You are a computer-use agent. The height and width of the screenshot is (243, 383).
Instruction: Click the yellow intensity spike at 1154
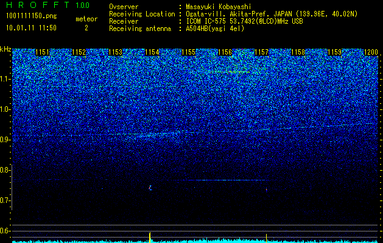pyautogui.click(x=150, y=238)
